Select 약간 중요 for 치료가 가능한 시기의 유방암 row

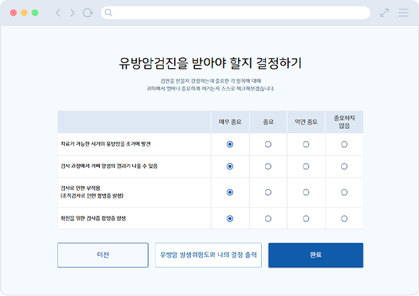306,144
